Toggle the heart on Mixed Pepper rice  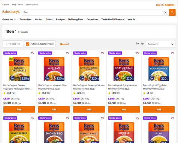point(33,118)
